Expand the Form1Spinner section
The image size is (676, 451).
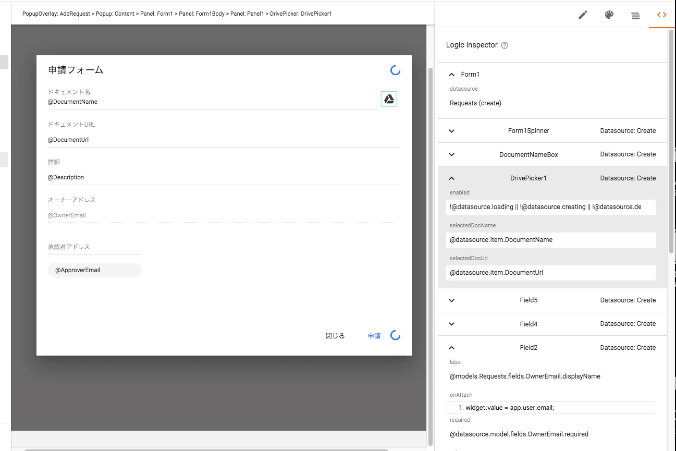pyautogui.click(x=452, y=131)
